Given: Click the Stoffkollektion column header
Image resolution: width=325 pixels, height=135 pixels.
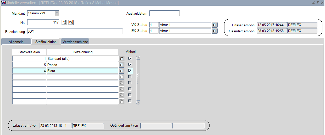Looking at the screenshot, I should click(29, 52).
